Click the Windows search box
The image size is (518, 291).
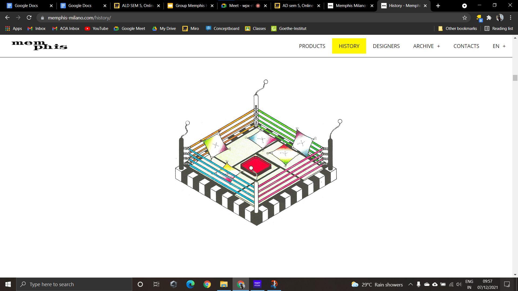74,284
